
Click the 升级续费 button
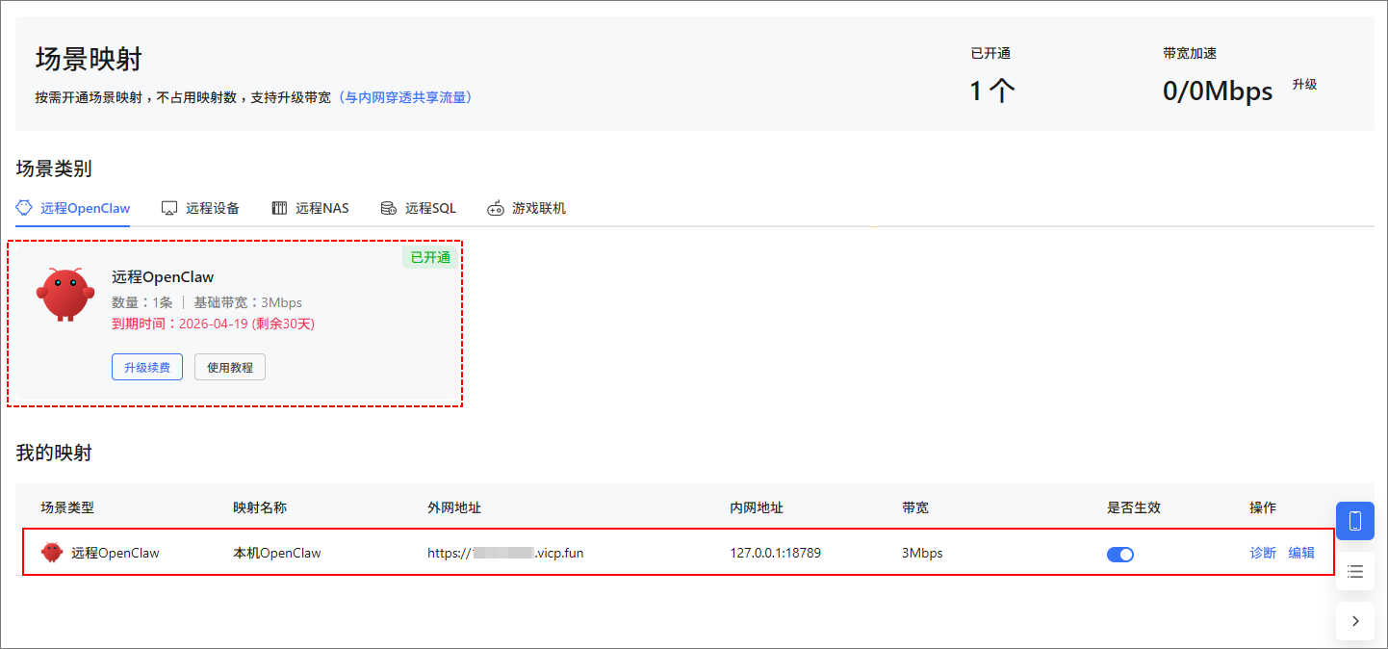click(146, 366)
